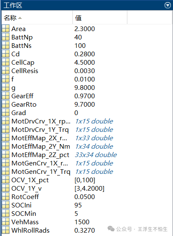Click the matrix icon beside BattNp
The width and height of the screenshot is (173, 236).
click(x=6, y=37)
